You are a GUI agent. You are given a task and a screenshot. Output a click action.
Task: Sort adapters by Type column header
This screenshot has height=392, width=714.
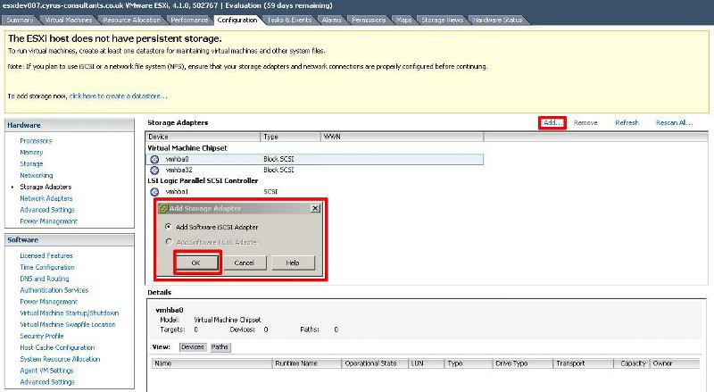point(291,137)
